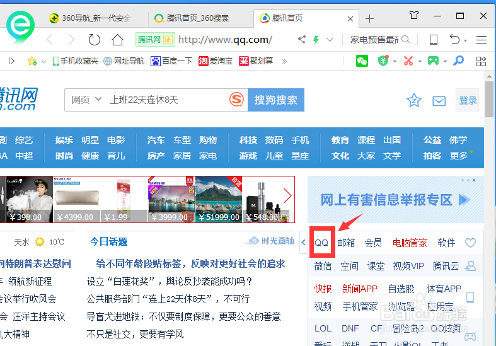Expand the favorites star dropdown arrow
The width and height of the screenshot is (496, 346).
click(43, 61)
